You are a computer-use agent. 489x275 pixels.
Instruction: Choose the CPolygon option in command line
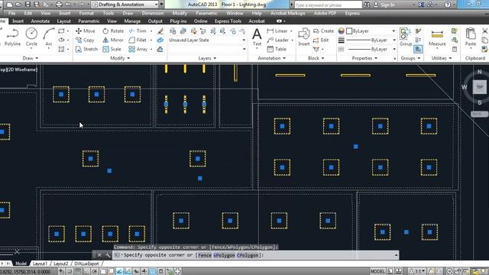(x=248, y=255)
